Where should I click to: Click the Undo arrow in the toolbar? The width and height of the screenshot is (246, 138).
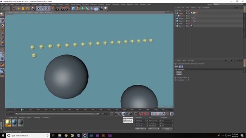pyautogui.click(x=3, y=8)
